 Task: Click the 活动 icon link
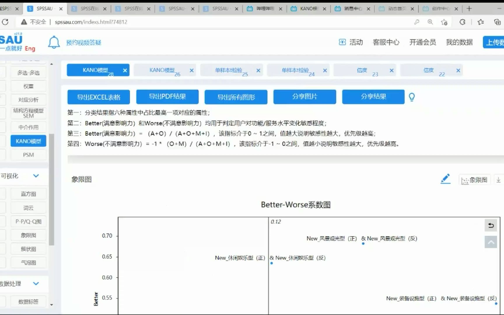point(351,42)
